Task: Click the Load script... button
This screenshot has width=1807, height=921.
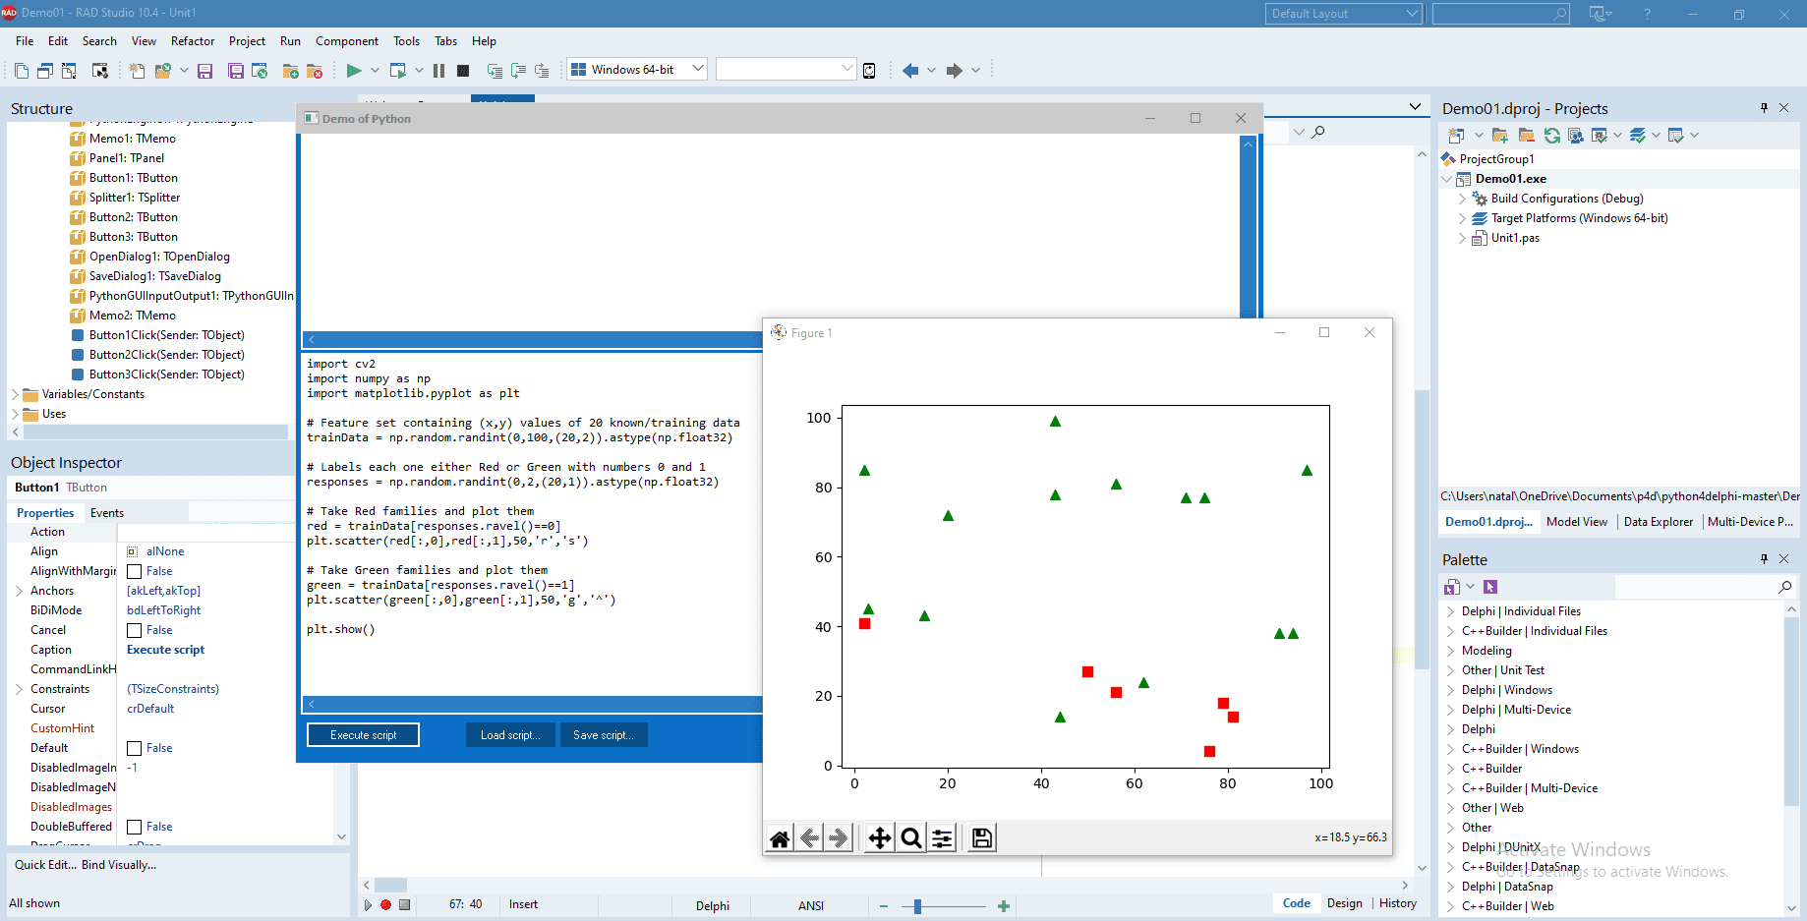Action: [510, 735]
